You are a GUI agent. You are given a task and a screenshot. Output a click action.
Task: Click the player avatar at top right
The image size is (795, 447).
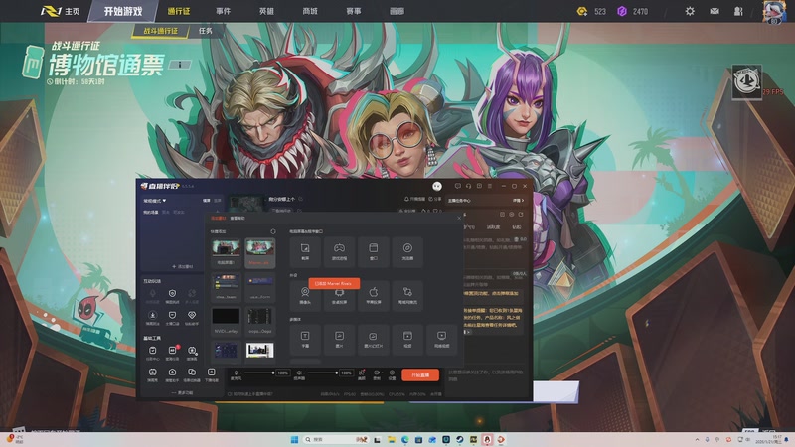(x=774, y=11)
